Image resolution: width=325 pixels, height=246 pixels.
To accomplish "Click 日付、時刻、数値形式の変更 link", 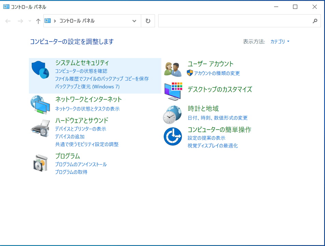I will 218,118.
